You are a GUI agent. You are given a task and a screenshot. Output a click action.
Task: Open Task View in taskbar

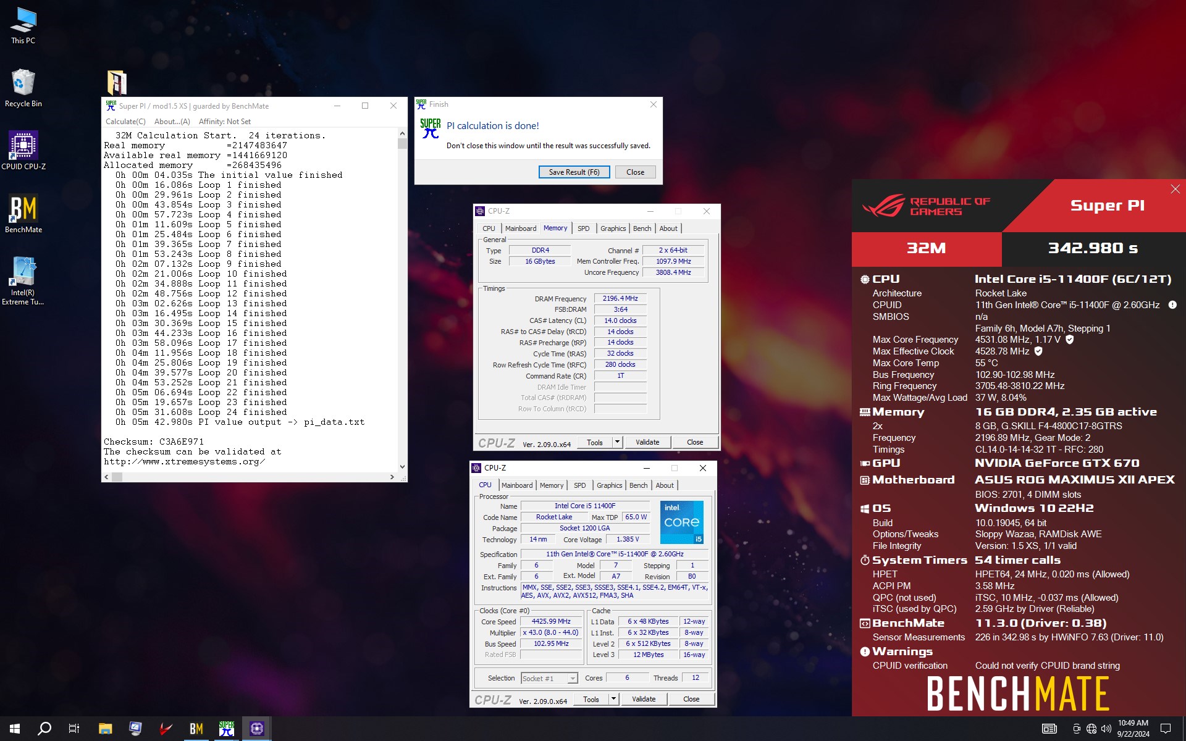click(74, 729)
